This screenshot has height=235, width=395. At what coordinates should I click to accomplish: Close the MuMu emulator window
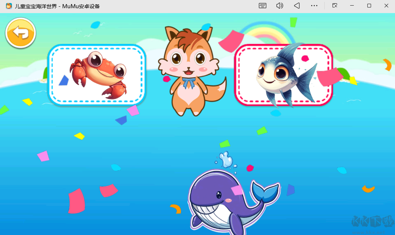pos(386,6)
